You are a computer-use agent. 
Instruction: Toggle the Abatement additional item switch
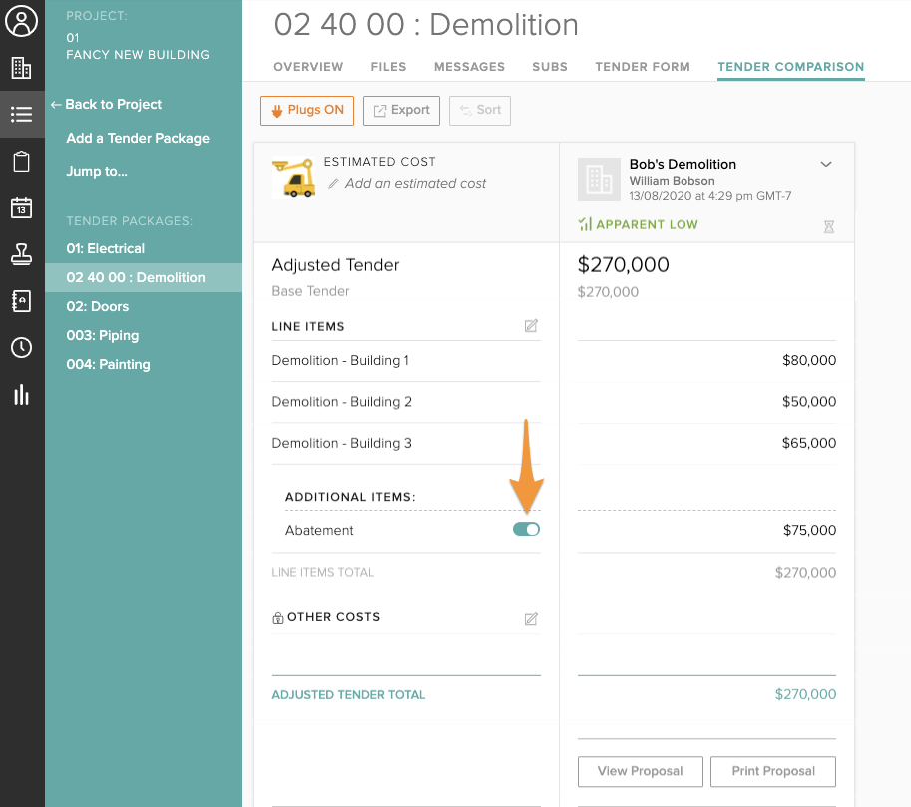pyautogui.click(x=527, y=529)
